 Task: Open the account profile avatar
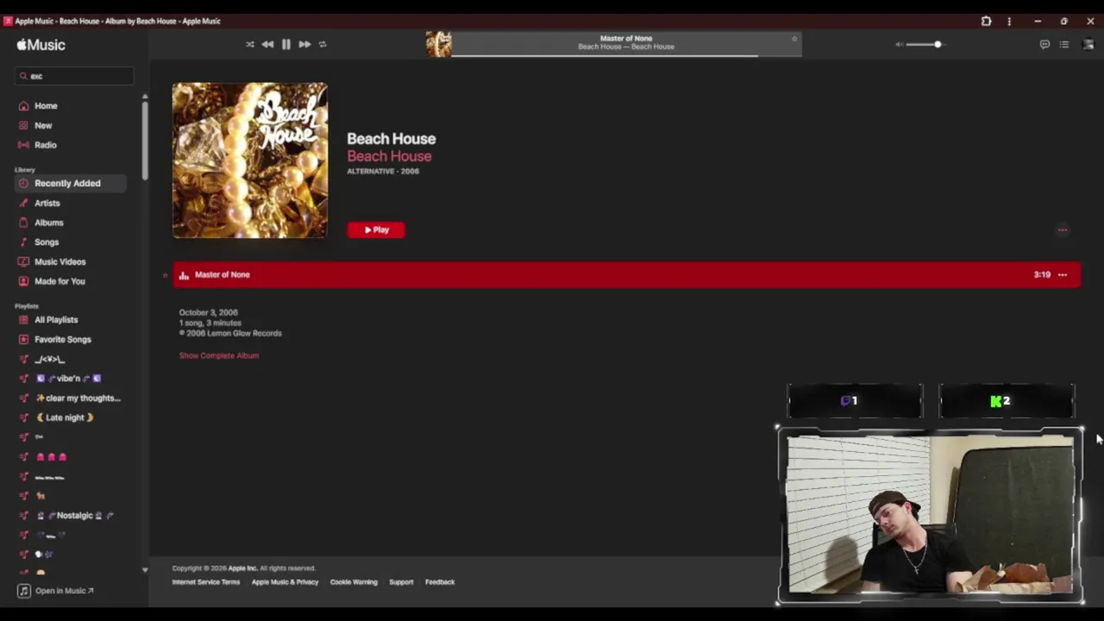[x=1088, y=44]
